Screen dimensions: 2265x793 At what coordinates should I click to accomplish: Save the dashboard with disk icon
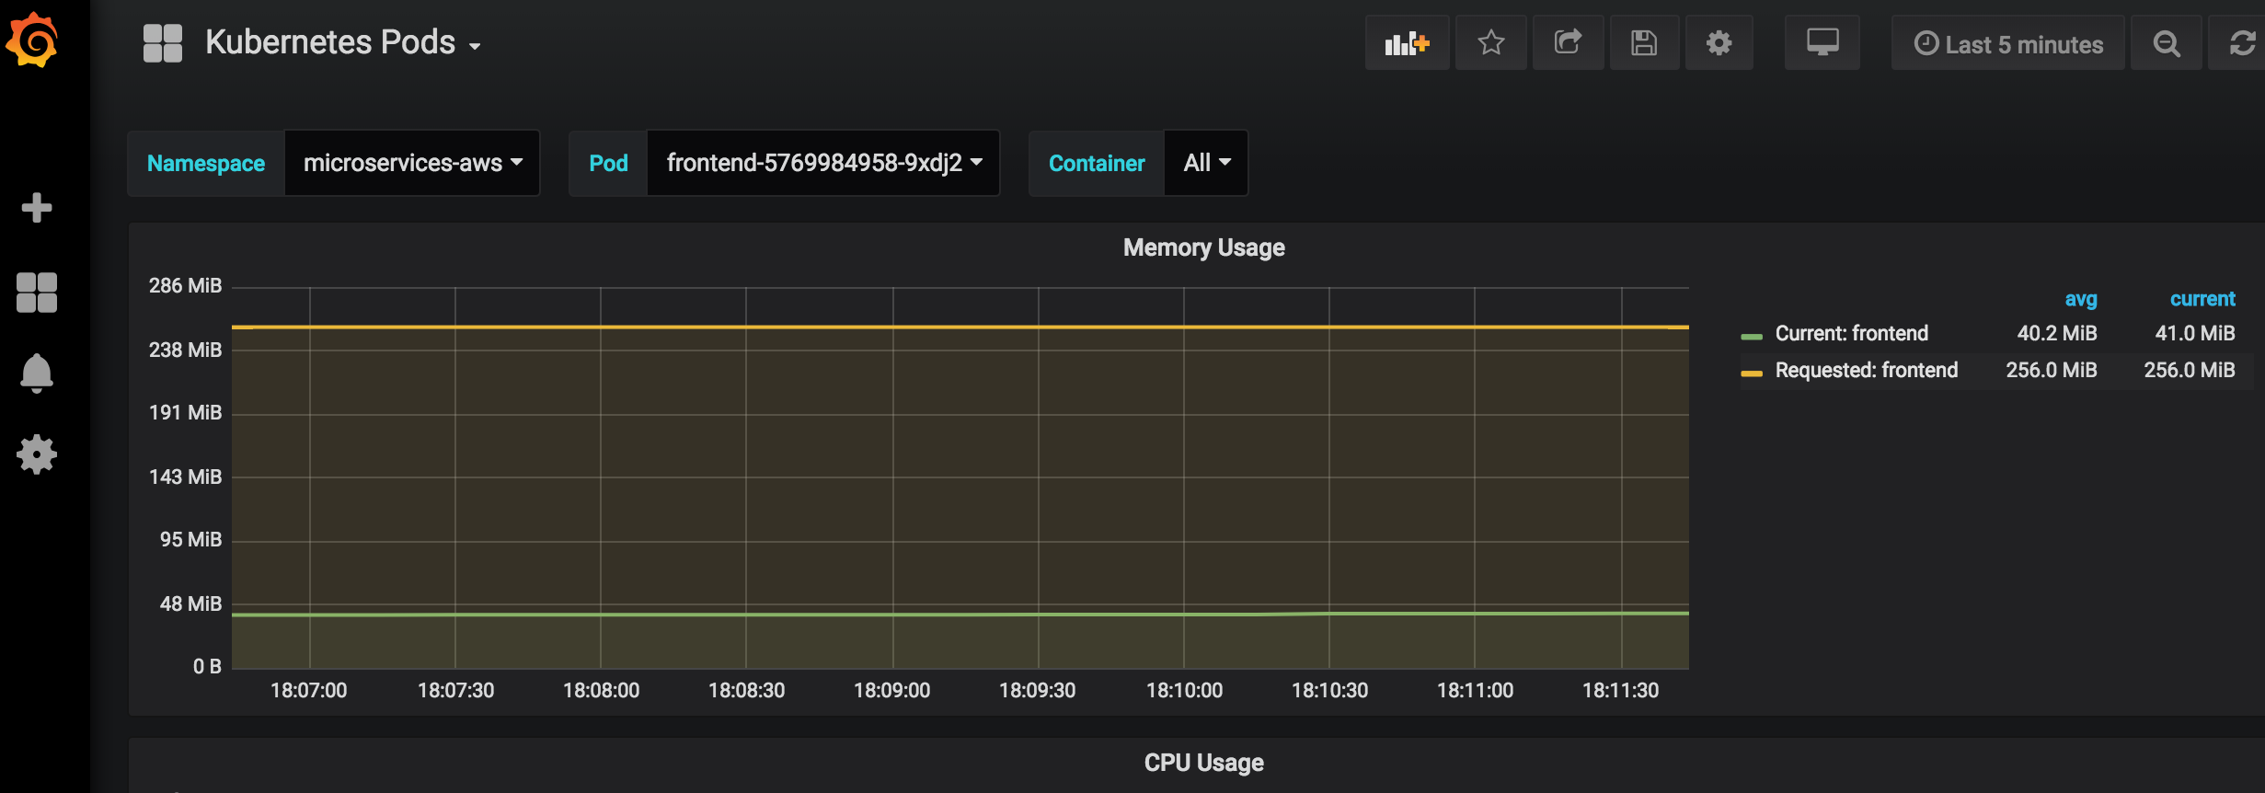1644,42
